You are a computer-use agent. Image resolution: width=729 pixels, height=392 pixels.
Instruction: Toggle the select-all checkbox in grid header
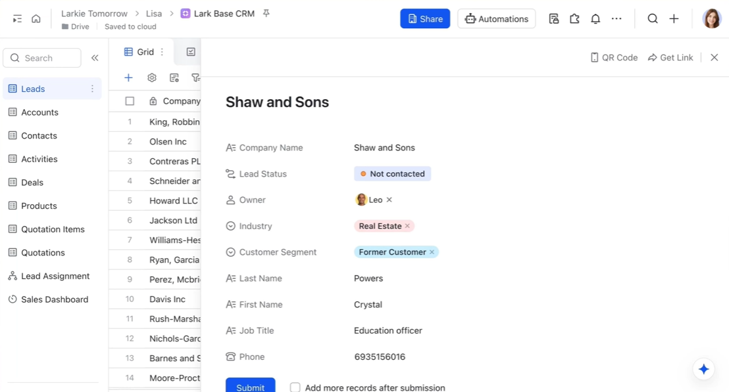(x=130, y=101)
